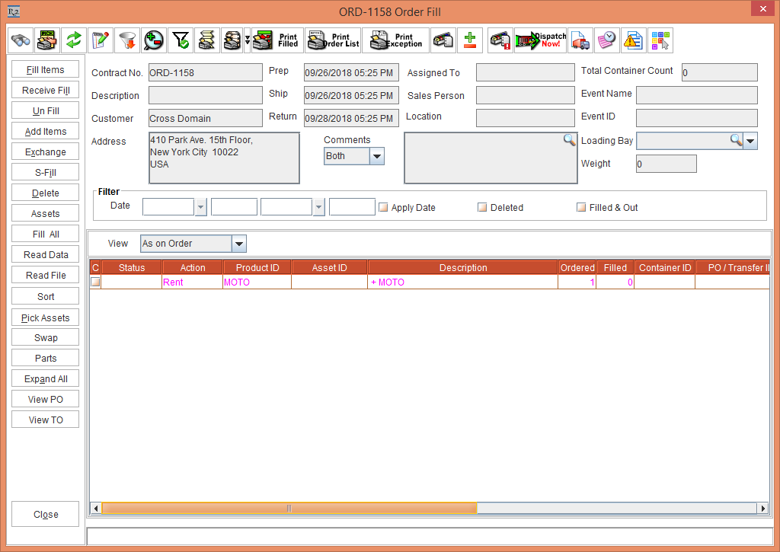Viewport: 780px width, 552px height.
Task: Click the filter with green check icon
Action: pyautogui.click(x=181, y=40)
